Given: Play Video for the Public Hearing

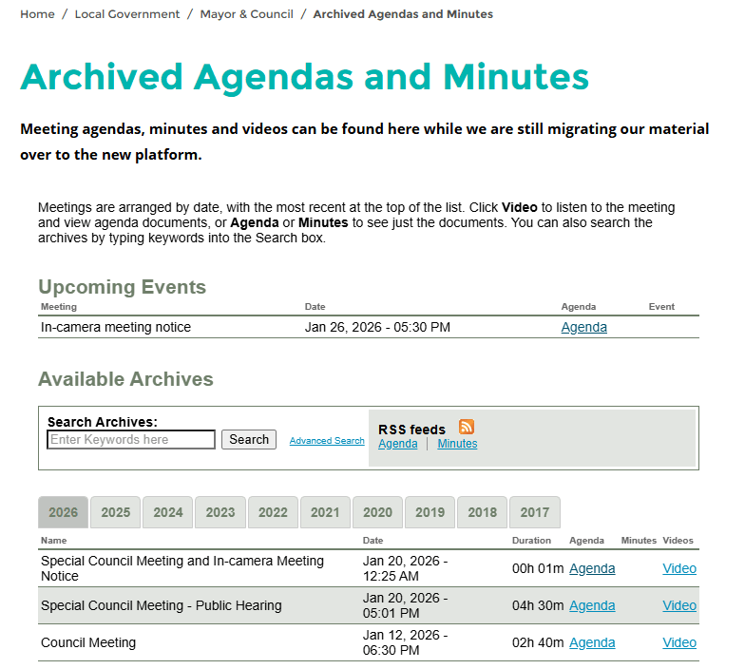Looking at the screenshot, I should (x=679, y=605).
